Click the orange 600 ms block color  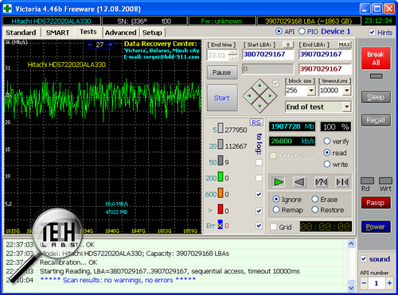(220, 193)
